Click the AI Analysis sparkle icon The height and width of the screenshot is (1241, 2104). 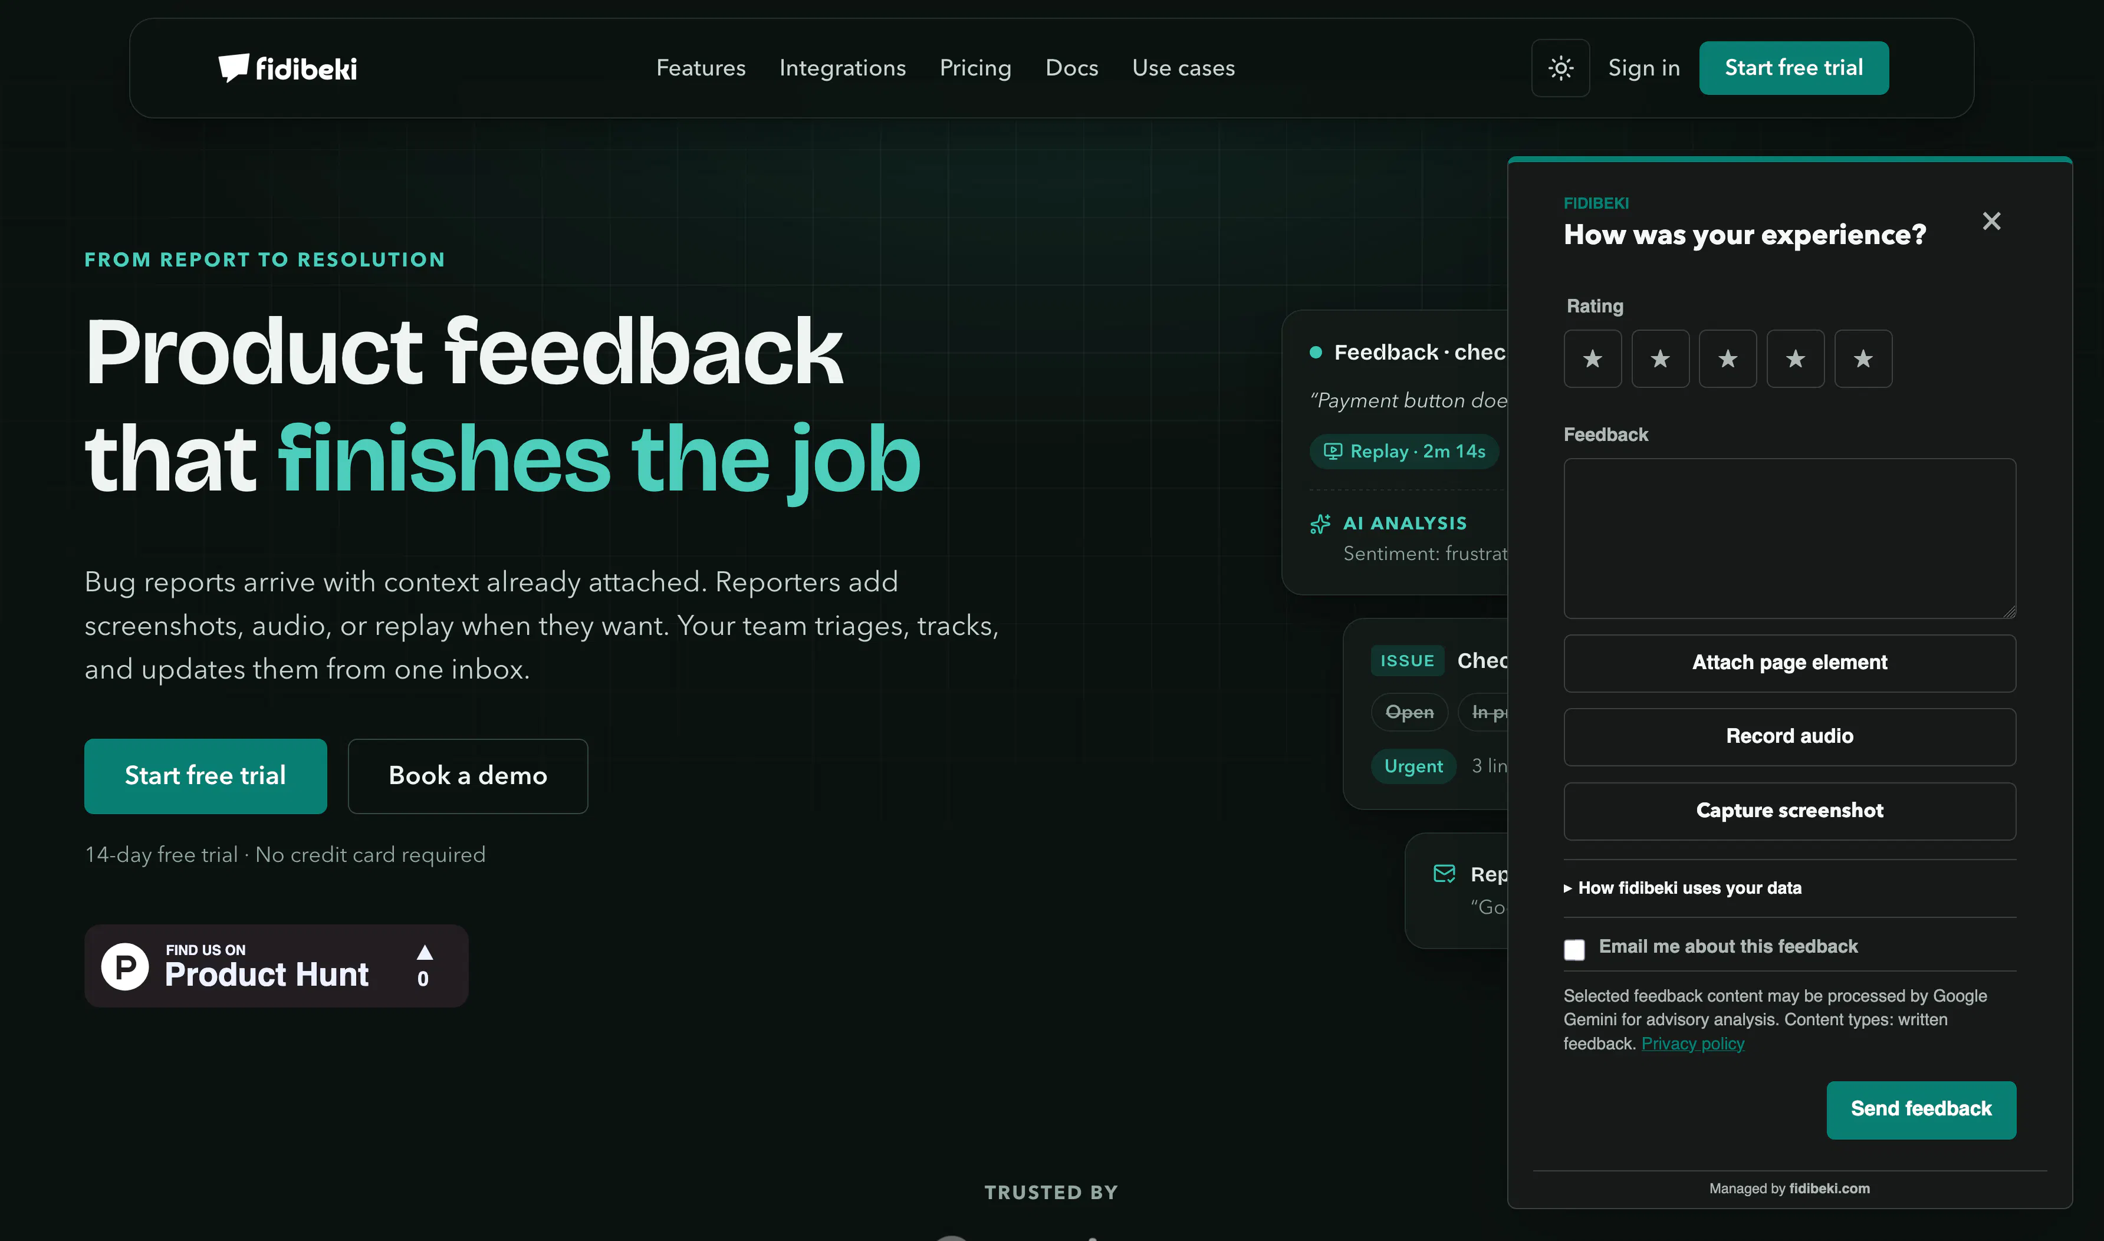click(1320, 524)
